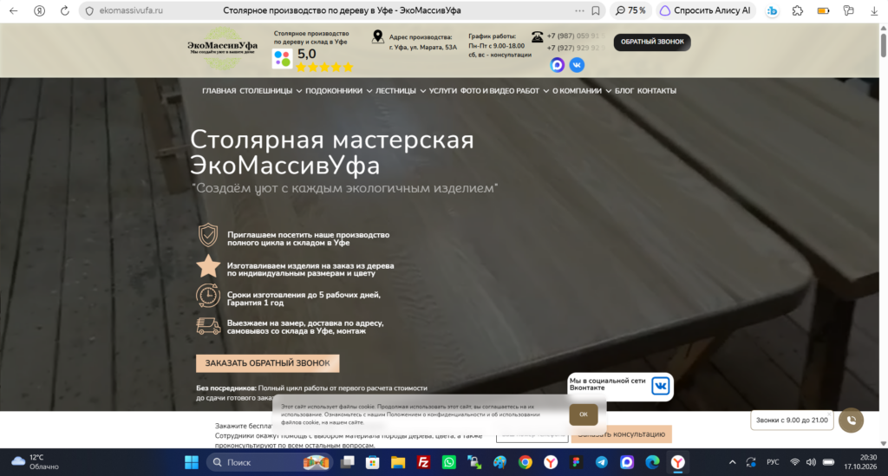Image resolution: width=888 pixels, height=476 pixels.
Task: Go back with the browser back arrow
Action: [x=14, y=10]
